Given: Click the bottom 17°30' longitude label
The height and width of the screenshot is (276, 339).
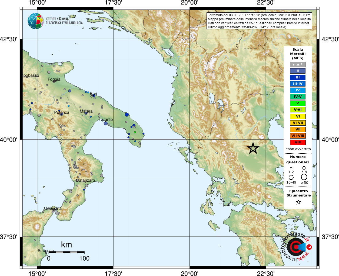Looking at the screenshot, I should [113, 273].
